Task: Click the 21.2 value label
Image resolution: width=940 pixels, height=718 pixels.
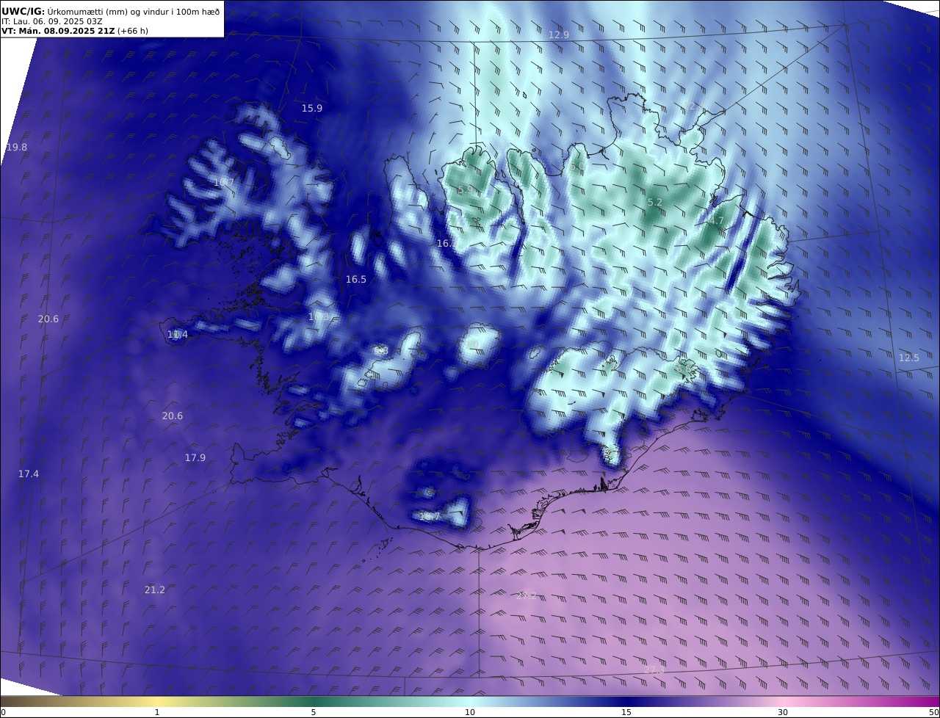Action: click(155, 590)
